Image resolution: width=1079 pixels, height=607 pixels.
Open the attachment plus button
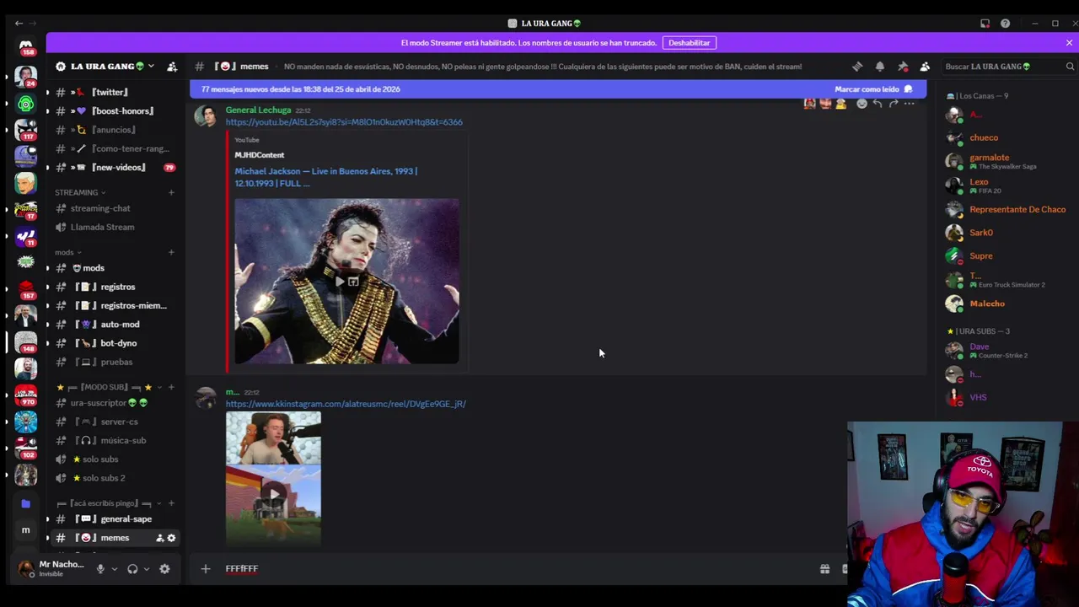click(x=205, y=569)
